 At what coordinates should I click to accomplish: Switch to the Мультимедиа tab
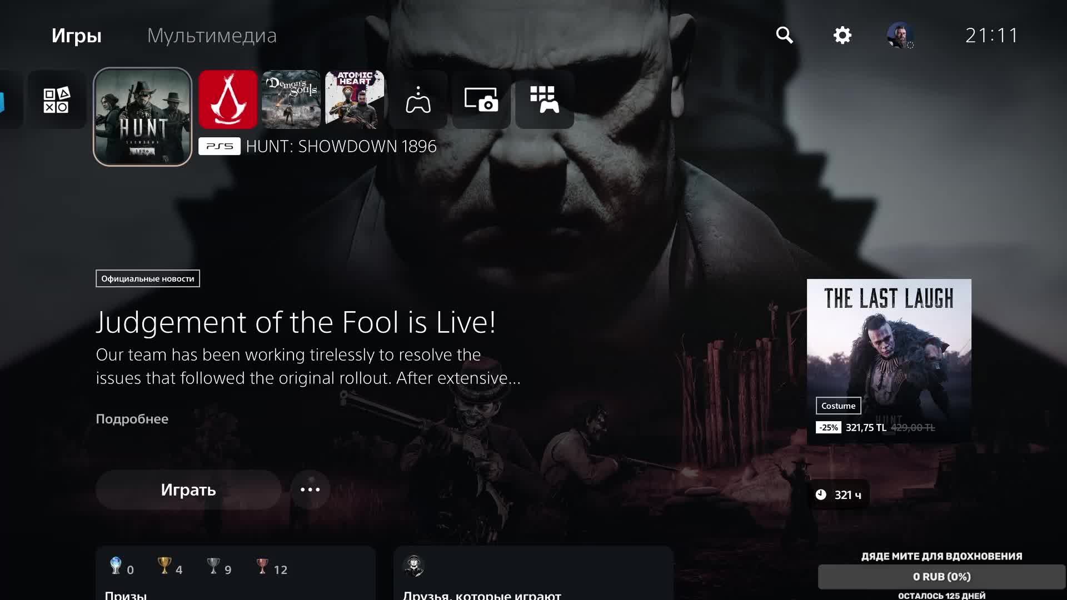(212, 36)
